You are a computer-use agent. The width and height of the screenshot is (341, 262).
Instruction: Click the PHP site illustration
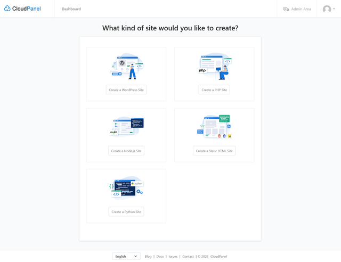[x=214, y=66]
